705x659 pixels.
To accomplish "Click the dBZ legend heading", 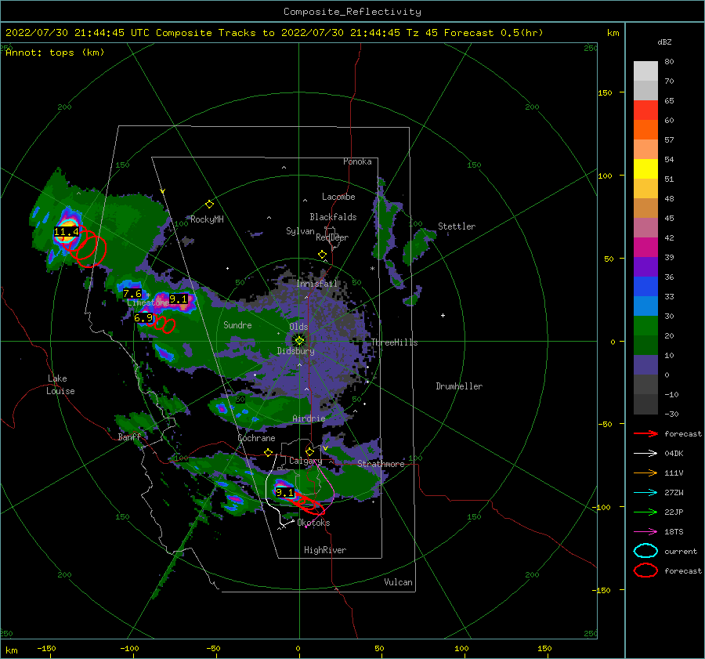I will [664, 42].
